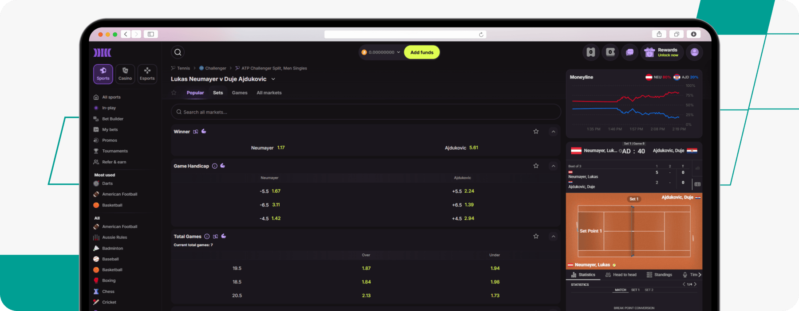Image resolution: width=799 pixels, height=311 pixels.
Task: Click the bet builder icon beside Total Games
Action: click(x=216, y=237)
